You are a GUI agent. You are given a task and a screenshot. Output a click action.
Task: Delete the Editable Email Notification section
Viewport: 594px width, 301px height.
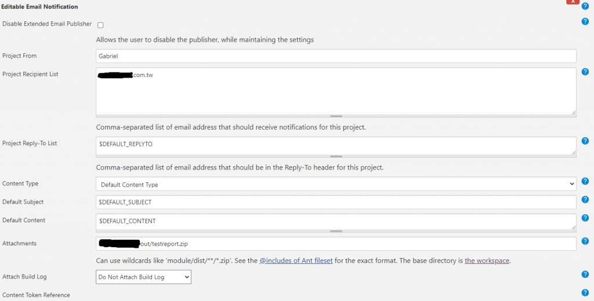[573, 2]
